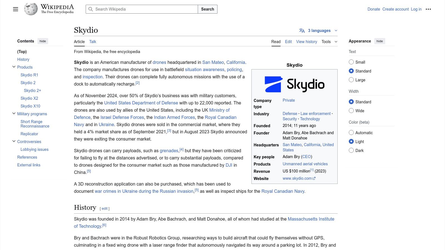Go to History in Contents
445x250 pixels.
pyautogui.click(x=23, y=59)
